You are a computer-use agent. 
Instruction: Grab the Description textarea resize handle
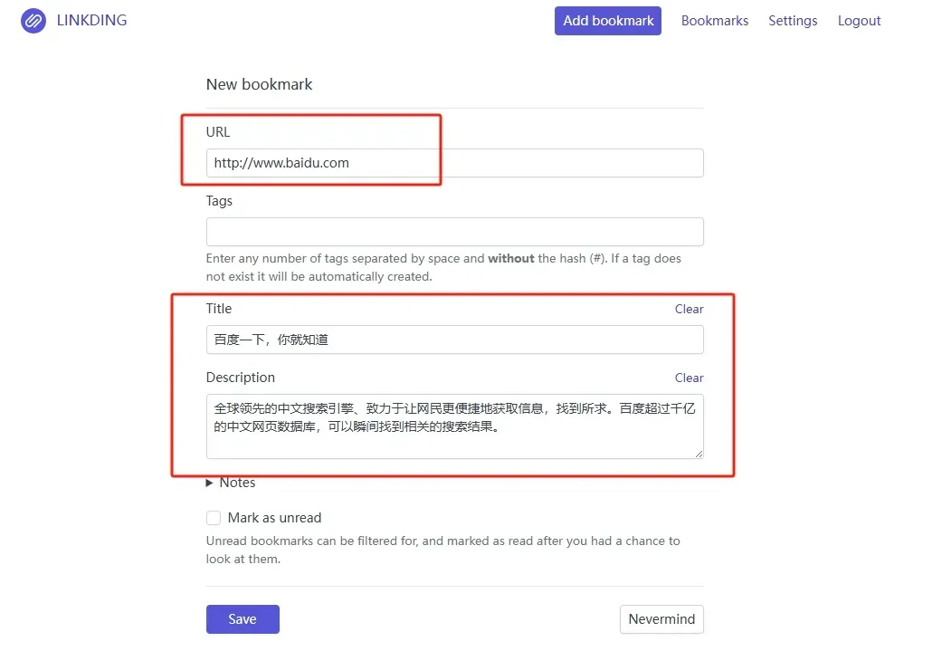698,453
